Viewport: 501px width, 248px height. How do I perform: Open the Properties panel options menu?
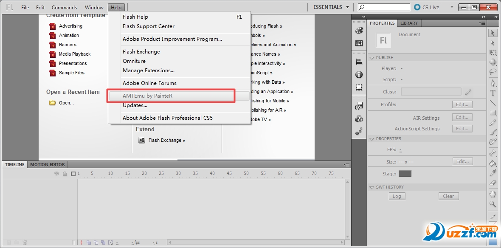pyautogui.click(x=482, y=23)
